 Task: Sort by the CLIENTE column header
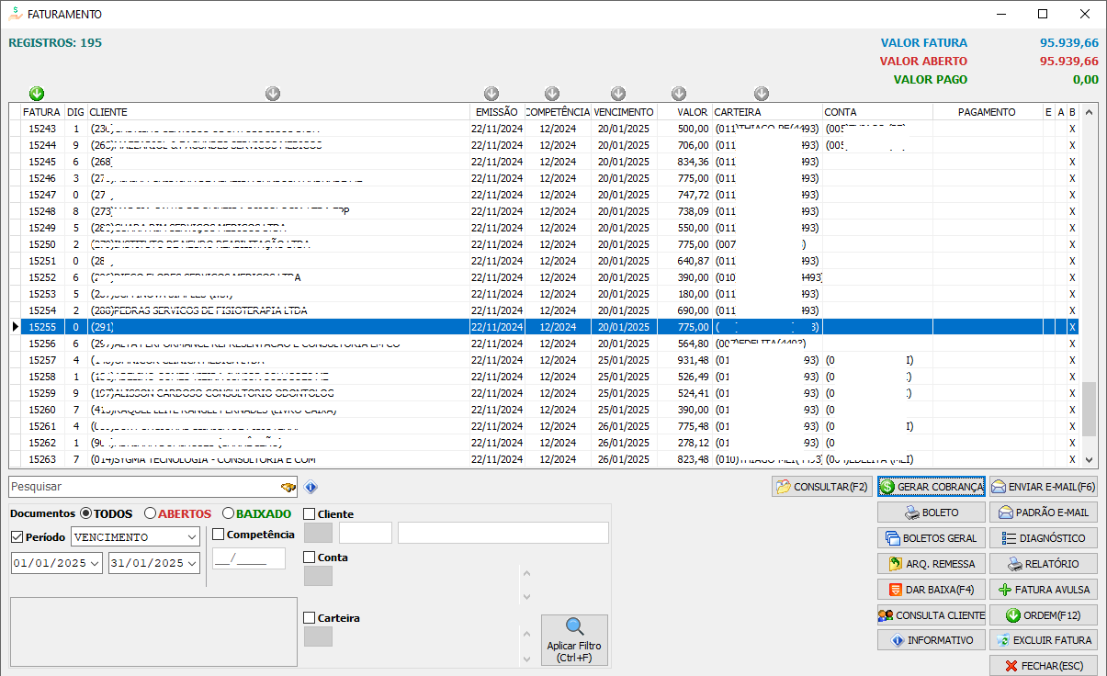[x=279, y=112]
